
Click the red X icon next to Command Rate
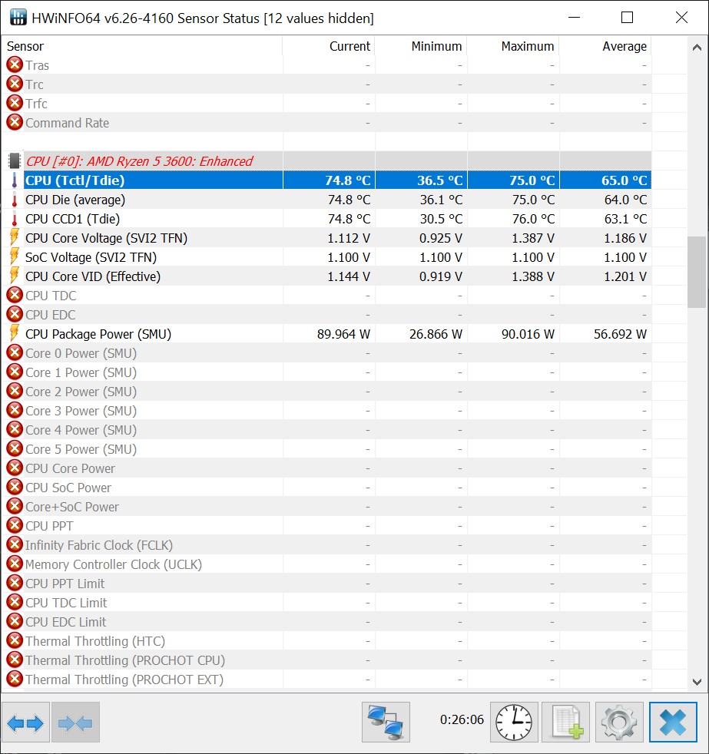tap(15, 122)
